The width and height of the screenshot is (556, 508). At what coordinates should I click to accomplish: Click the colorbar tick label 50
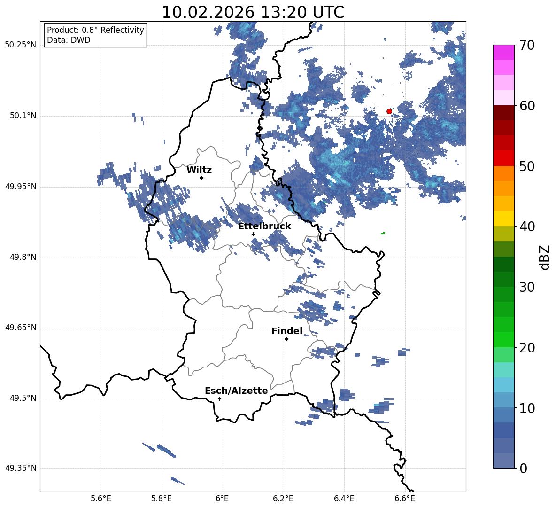pos(526,166)
